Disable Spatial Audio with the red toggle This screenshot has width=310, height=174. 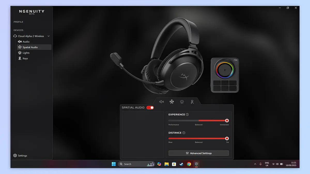150,107
